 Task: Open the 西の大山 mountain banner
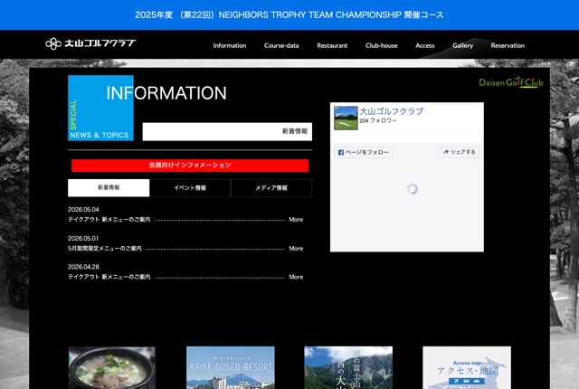point(348,367)
